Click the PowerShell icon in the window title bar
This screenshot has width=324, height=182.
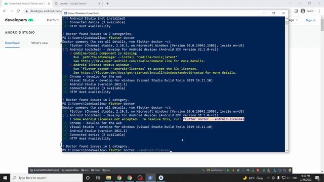tap(65, 13)
